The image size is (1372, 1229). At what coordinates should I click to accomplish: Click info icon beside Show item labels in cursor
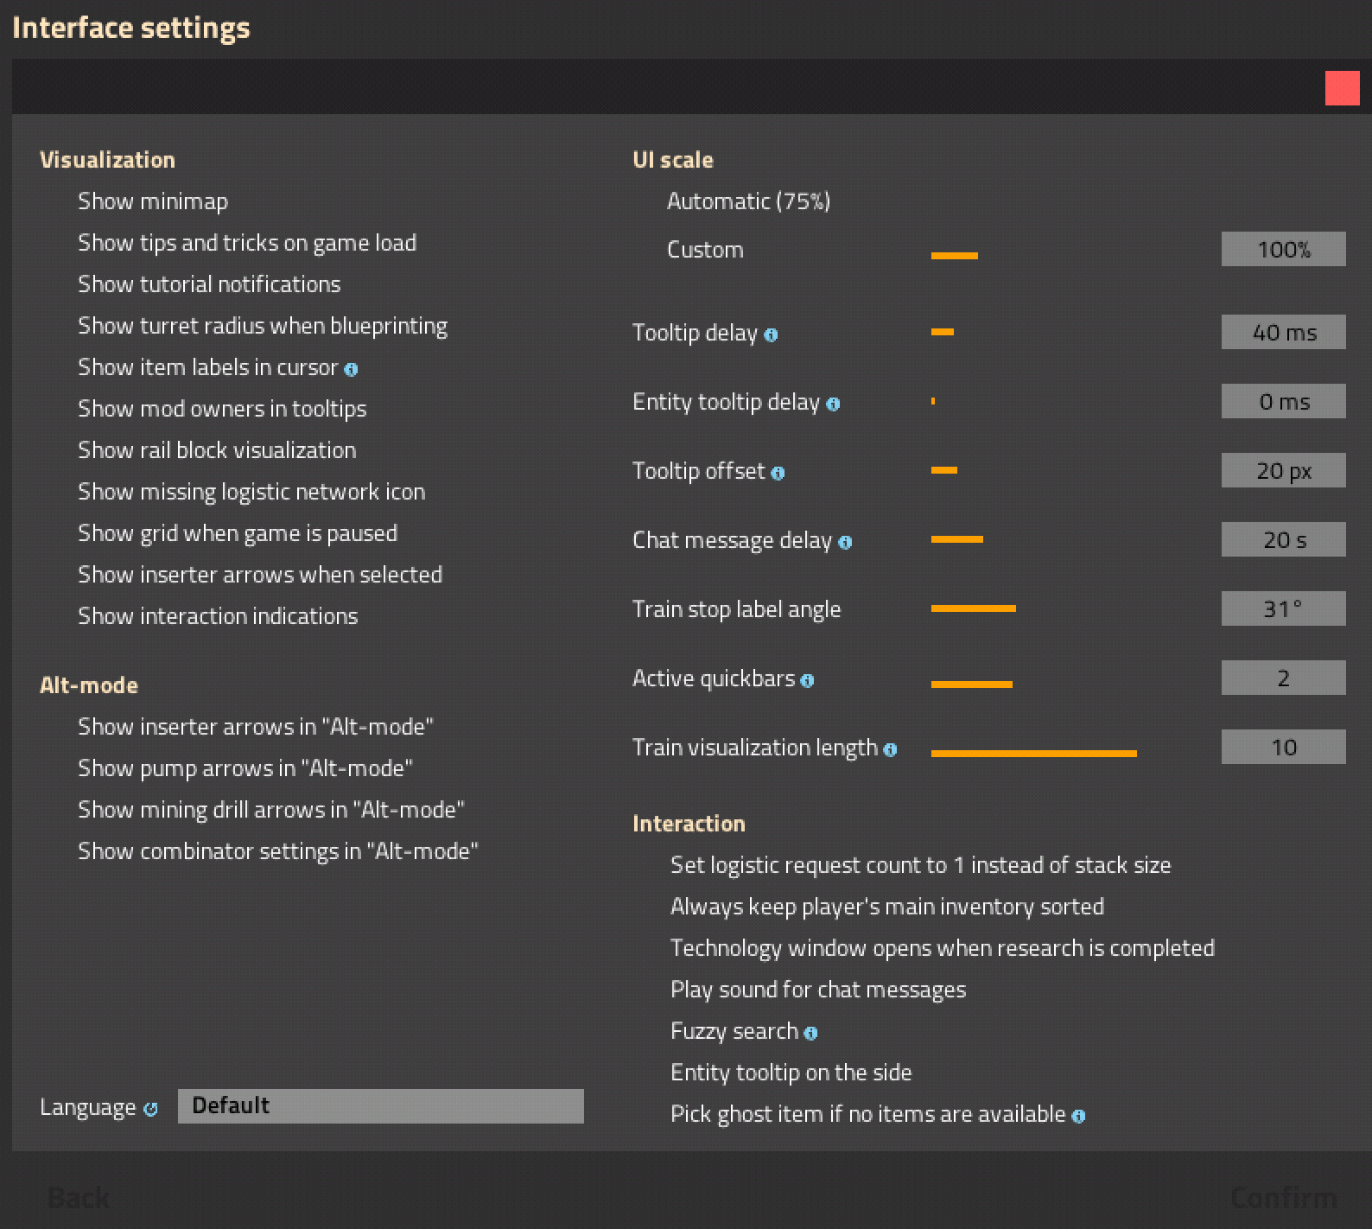351,369
